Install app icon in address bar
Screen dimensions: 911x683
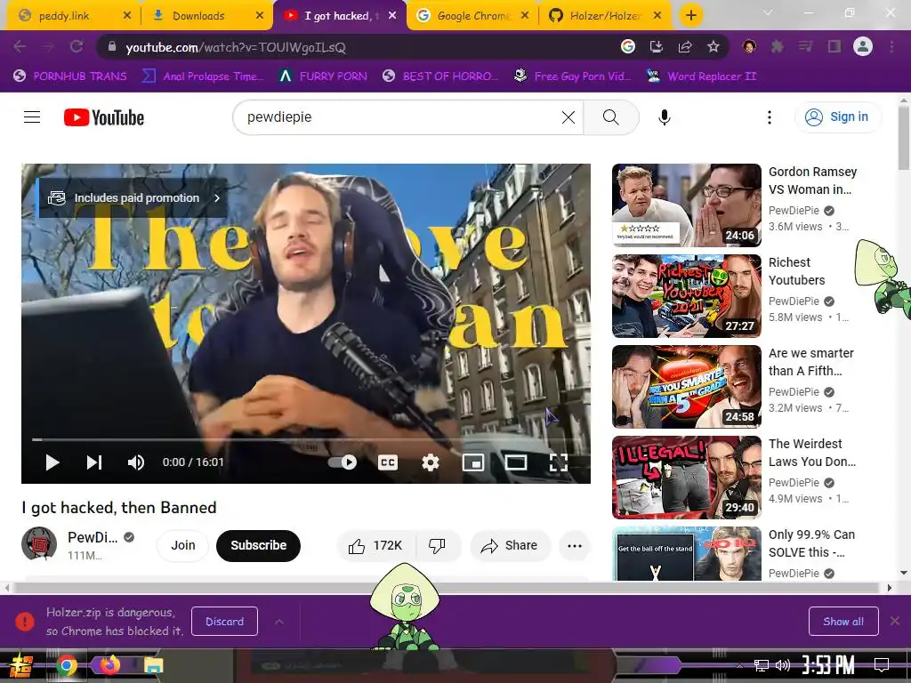656,46
